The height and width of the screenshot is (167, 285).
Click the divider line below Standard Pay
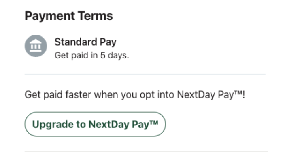click(x=145, y=74)
